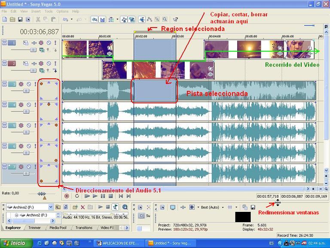Image resolution: width=330 pixels, height=248 pixels.
Task: Click the Stop transport button
Action: coord(111,196)
